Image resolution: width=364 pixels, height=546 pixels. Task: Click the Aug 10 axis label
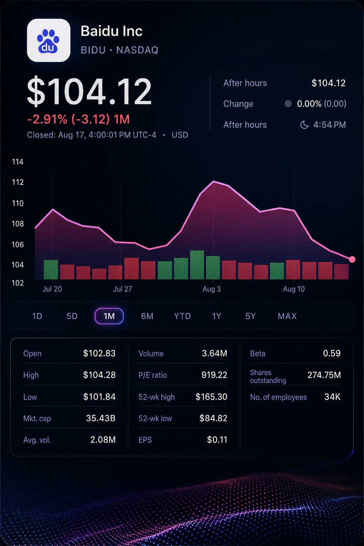pyautogui.click(x=294, y=289)
